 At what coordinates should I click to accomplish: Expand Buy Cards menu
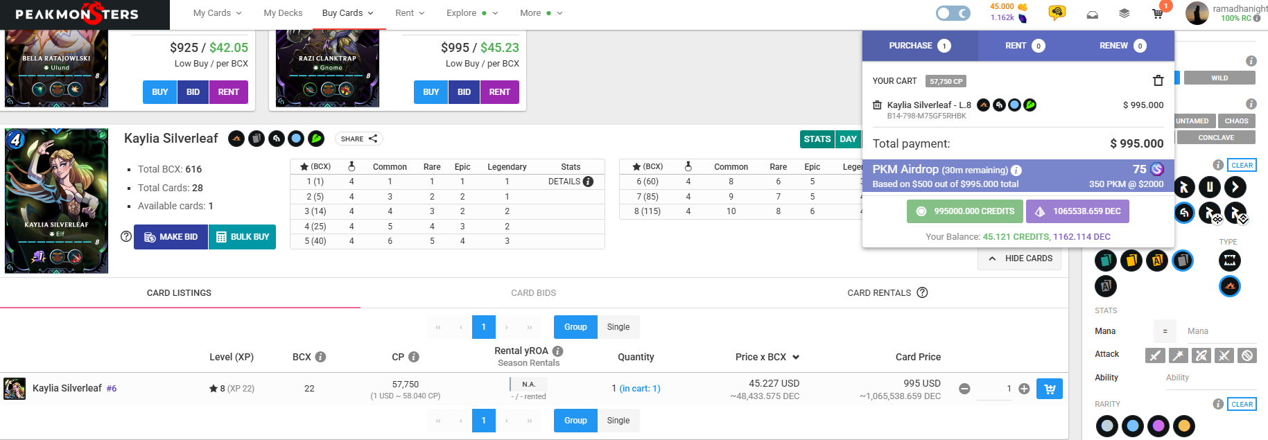pyautogui.click(x=347, y=13)
